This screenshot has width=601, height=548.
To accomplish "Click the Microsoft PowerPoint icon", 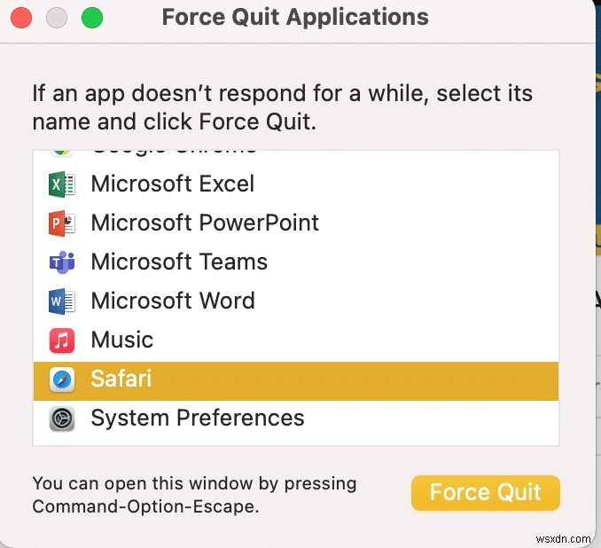I will coord(62,223).
